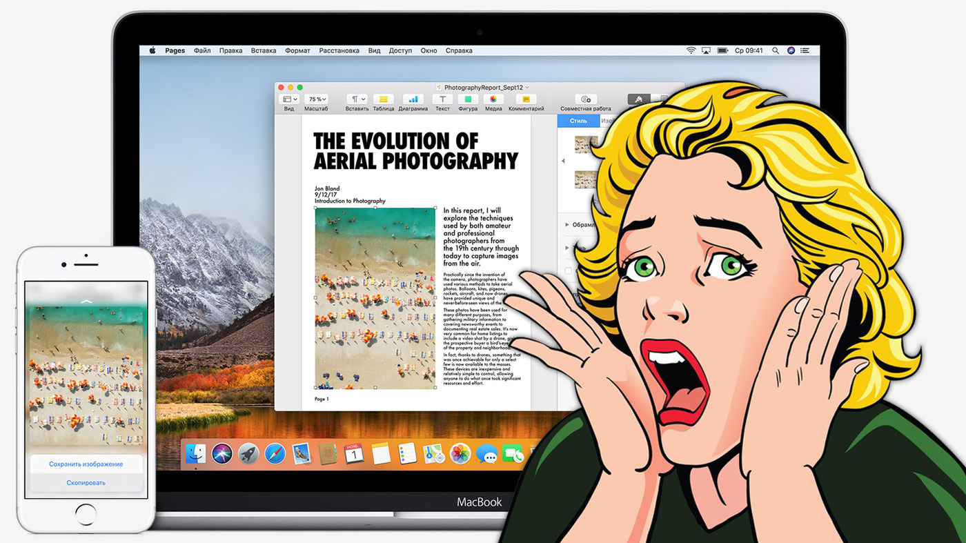Choose the second image style thumbnail

click(x=586, y=179)
